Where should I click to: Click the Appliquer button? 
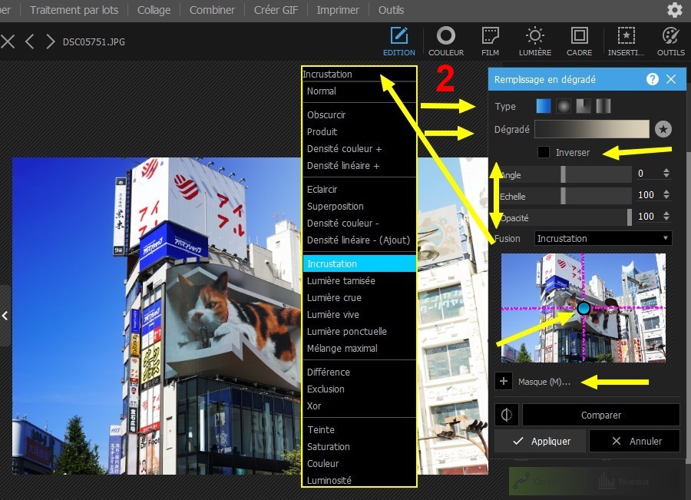(540, 441)
